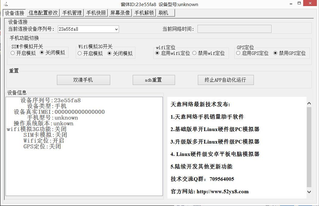This screenshot has height=206, width=319.
Task: Enable GPS positioning via 启用GPS定位
Action: coord(238,53)
